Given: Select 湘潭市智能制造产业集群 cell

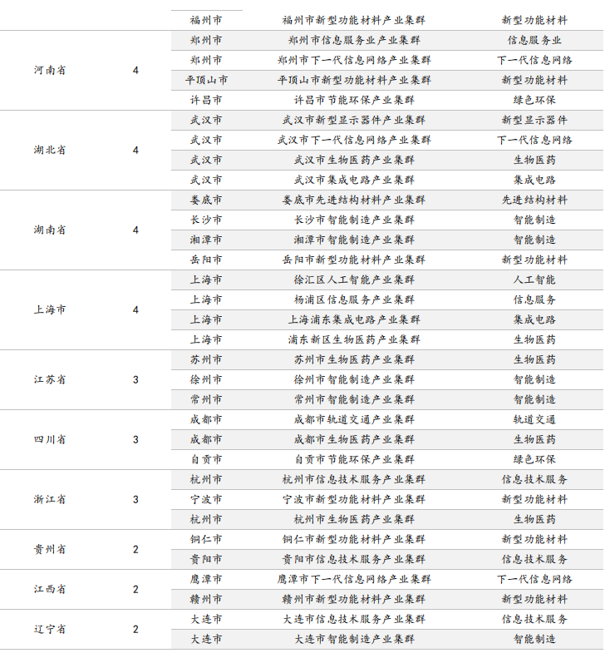Looking at the screenshot, I should coord(354,240).
